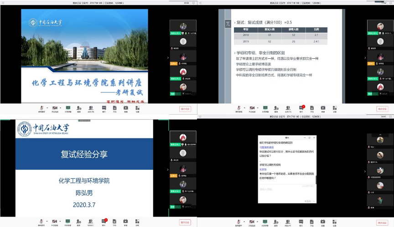Open members list in campus-photo slide window
Viewport: 394px width, 227px height.
tap(91, 109)
